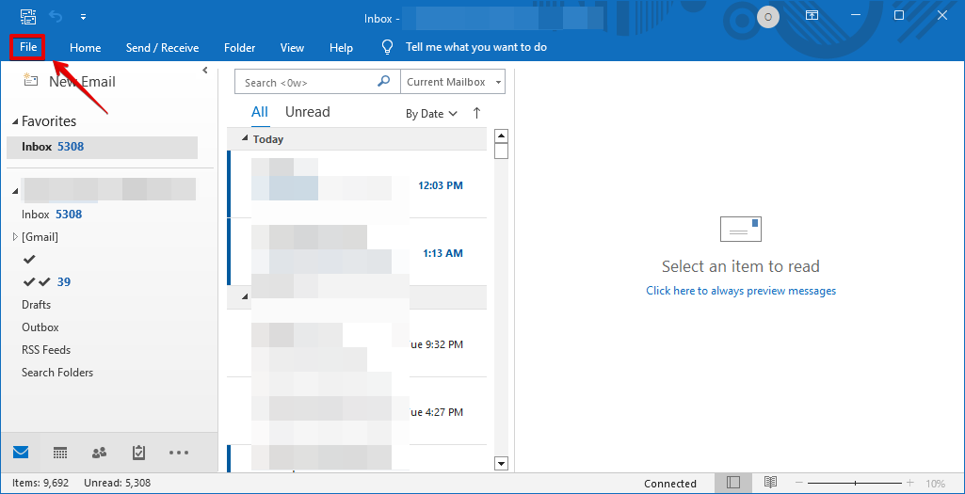Collapse the Today message group

pos(245,138)
